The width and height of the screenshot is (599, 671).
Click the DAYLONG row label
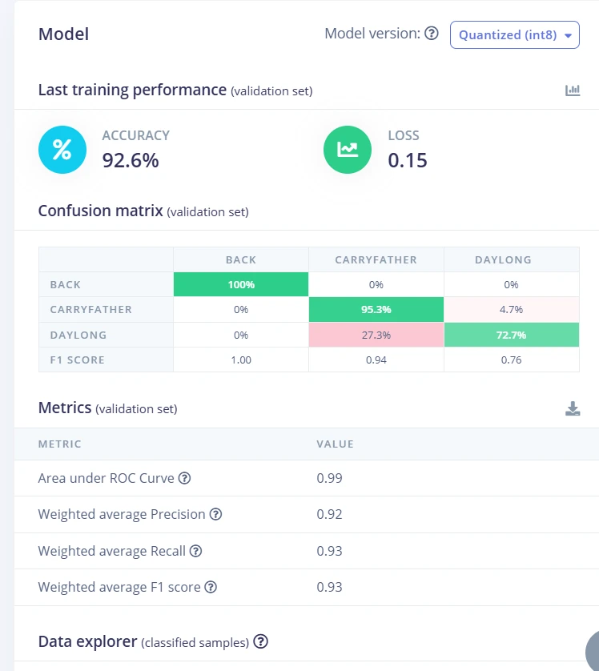(x=107, y=335)
